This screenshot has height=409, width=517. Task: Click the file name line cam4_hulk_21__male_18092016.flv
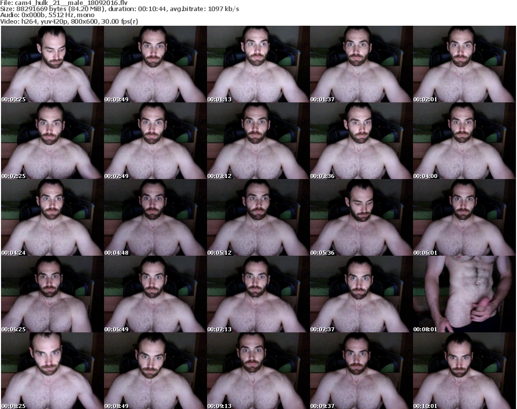[x=64, y=3]
